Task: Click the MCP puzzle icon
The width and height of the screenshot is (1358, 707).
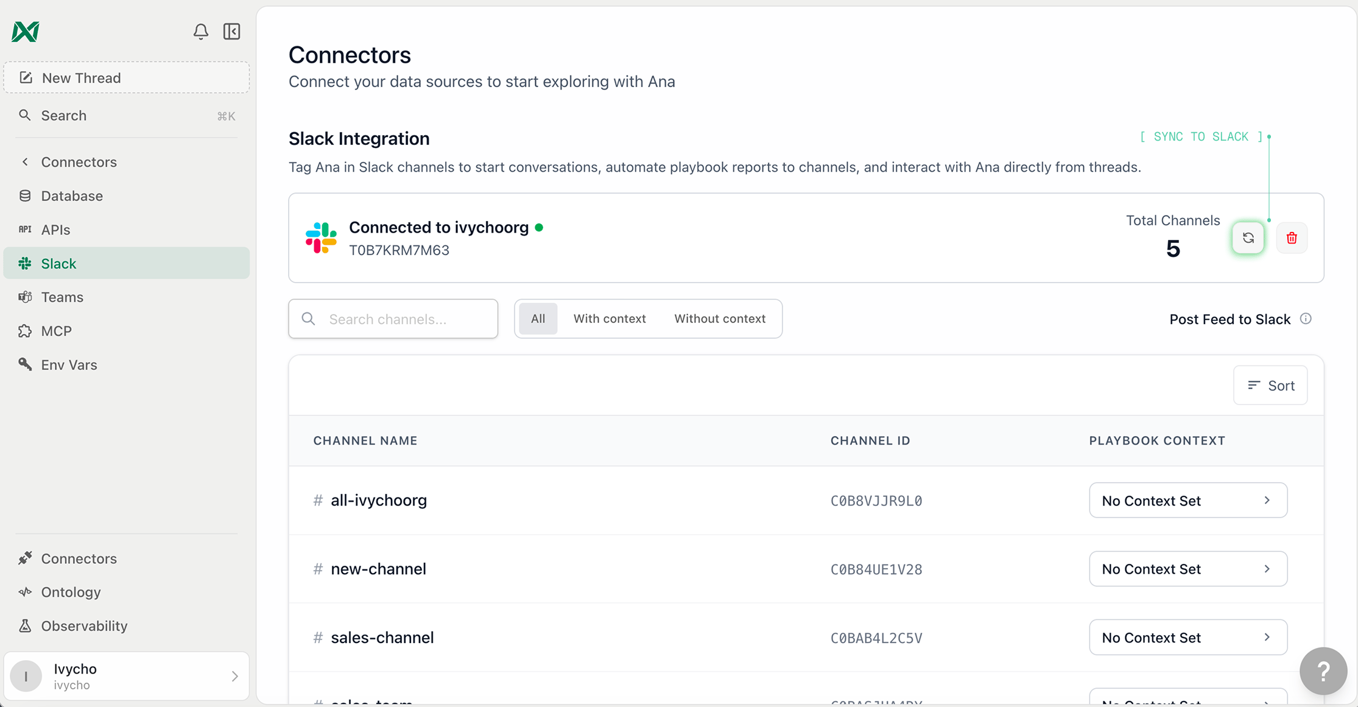Action: coord(25,331)
